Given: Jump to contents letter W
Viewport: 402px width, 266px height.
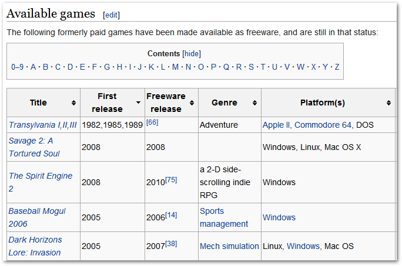Looking at the screenshot, I should [300, 67].
